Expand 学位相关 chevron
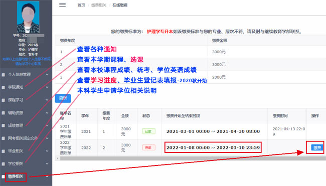326x186 pixels. 47,164
